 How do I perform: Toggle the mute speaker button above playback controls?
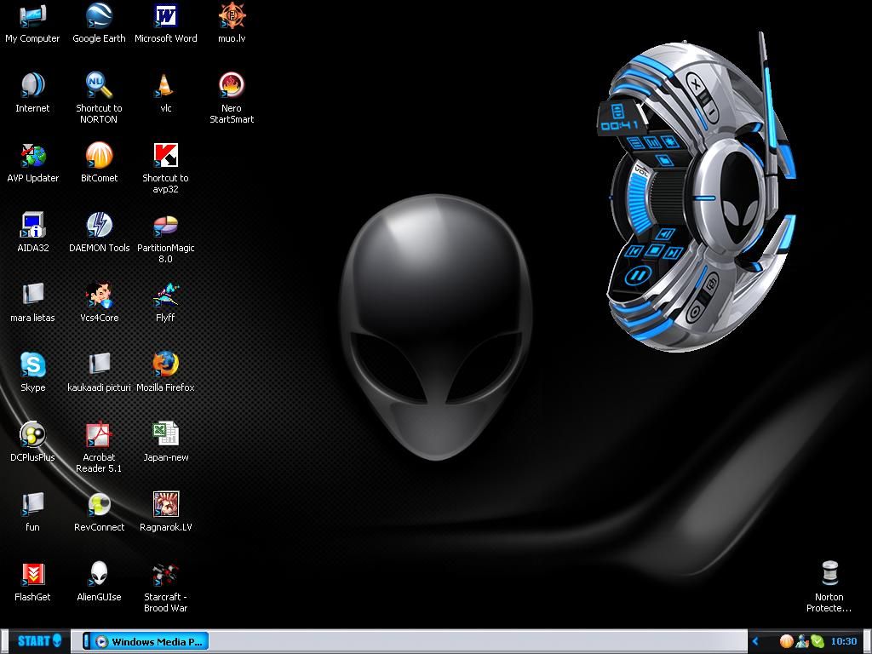(666, 234)
